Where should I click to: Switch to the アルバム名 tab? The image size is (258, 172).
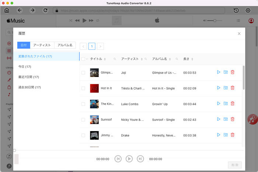[65, 45]
